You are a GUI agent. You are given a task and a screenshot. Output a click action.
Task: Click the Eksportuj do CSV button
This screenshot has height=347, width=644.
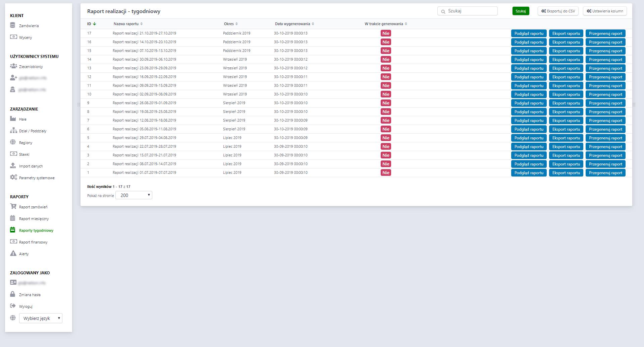click(558, 11)
